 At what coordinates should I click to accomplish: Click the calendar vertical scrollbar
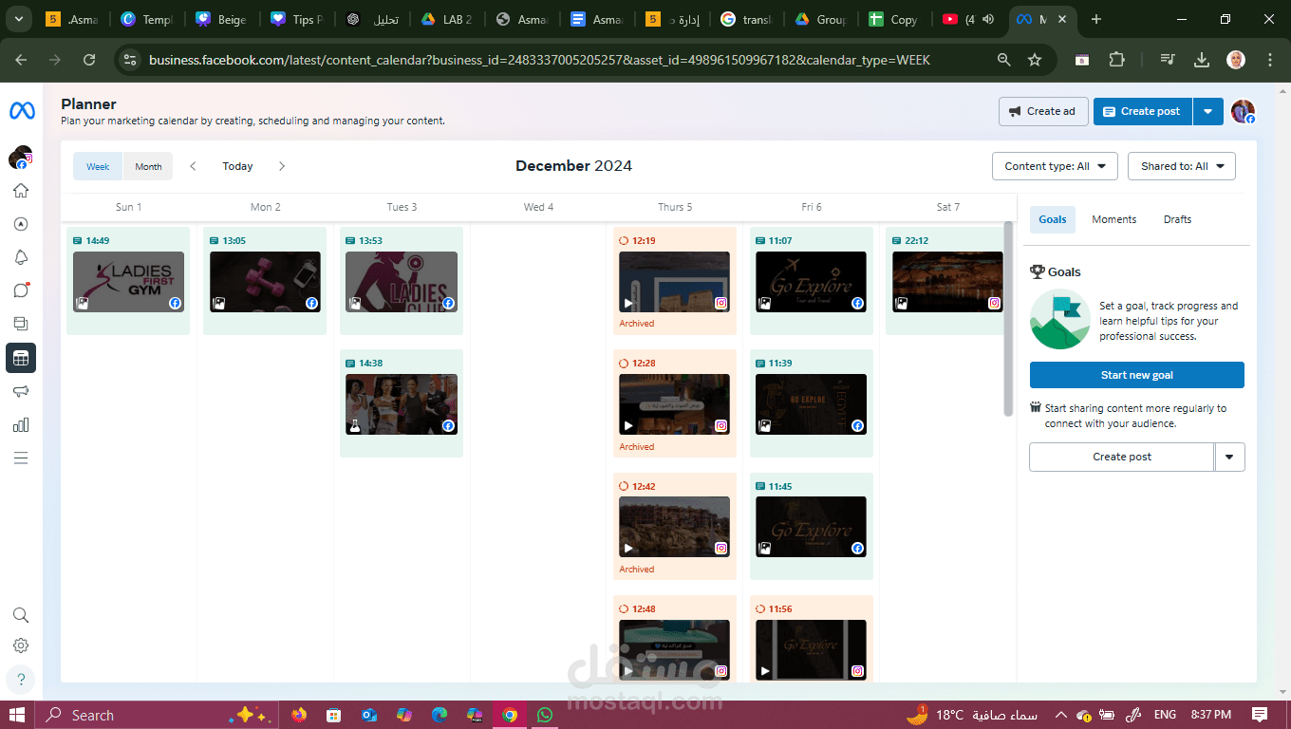(1008, 318)
